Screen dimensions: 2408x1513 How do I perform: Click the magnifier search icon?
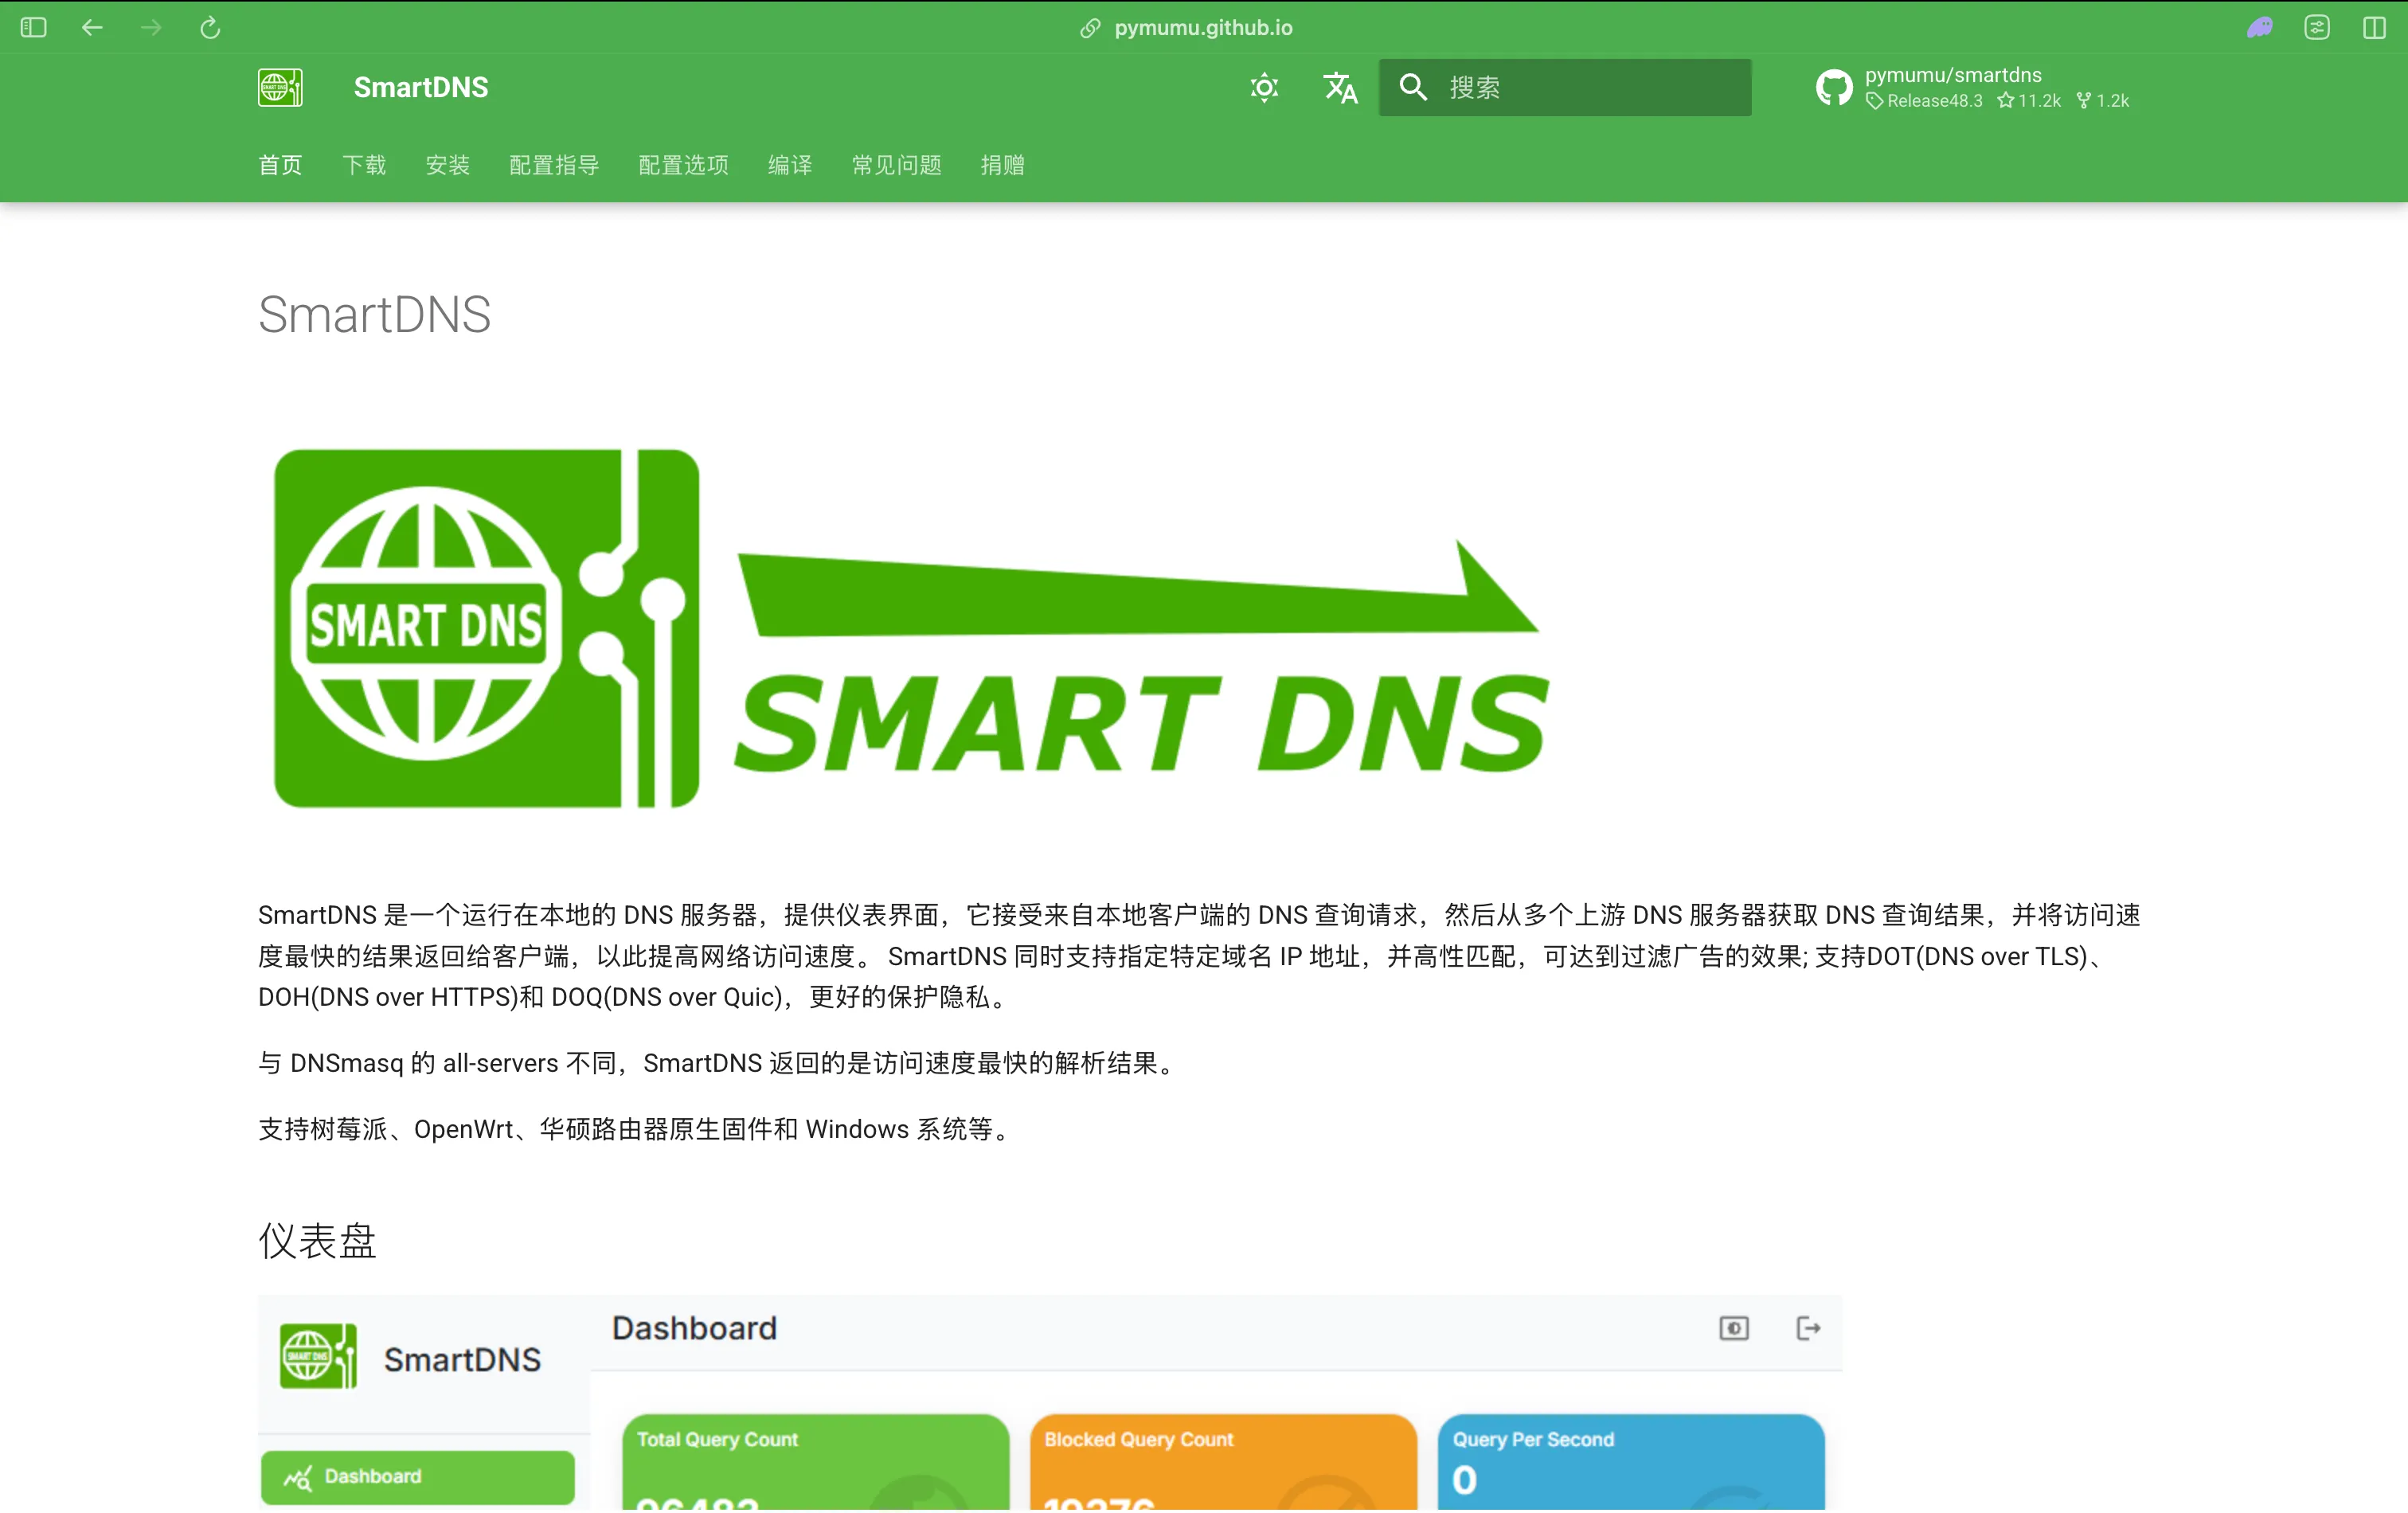(1413, 87)
